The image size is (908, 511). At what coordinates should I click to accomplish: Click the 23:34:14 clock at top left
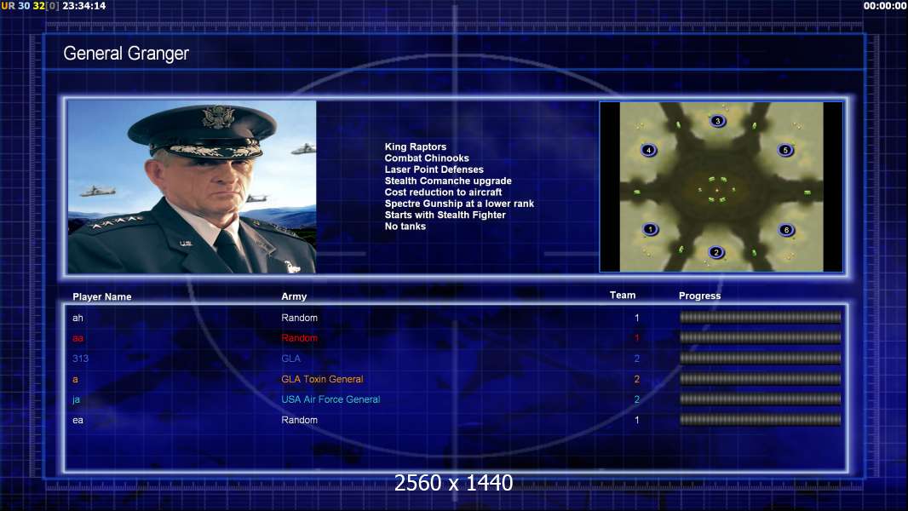84,6
